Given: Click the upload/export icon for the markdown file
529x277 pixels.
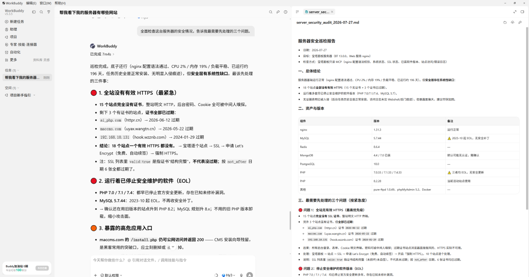Looking at the screenshot, I should 512,22.
